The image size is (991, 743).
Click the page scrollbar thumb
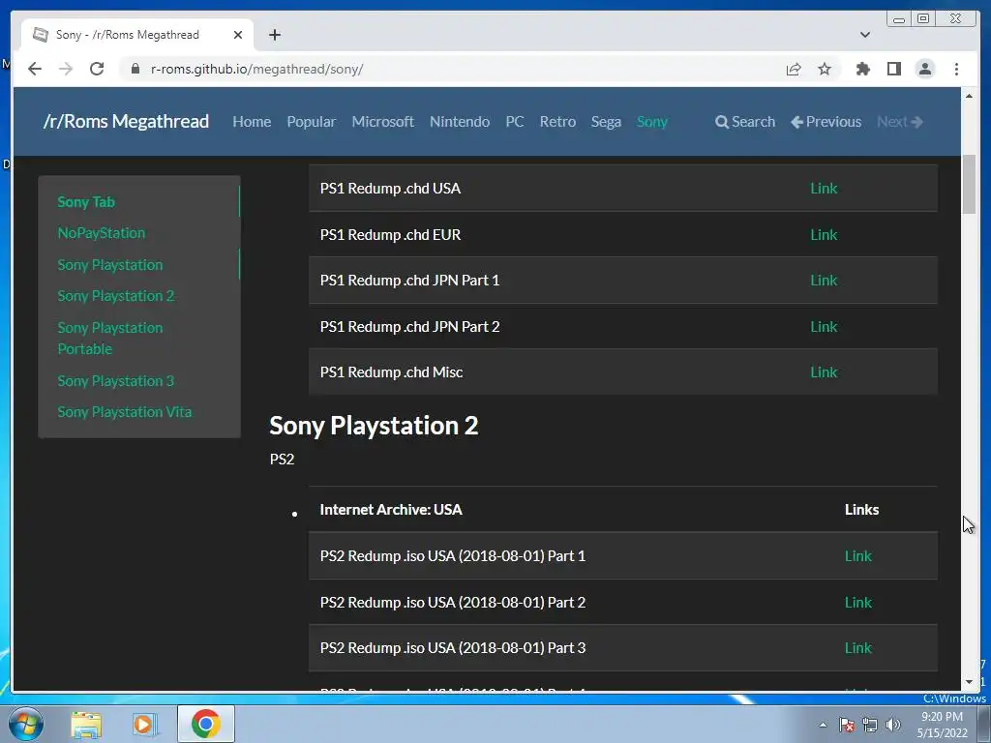click(x=969, y=185)
